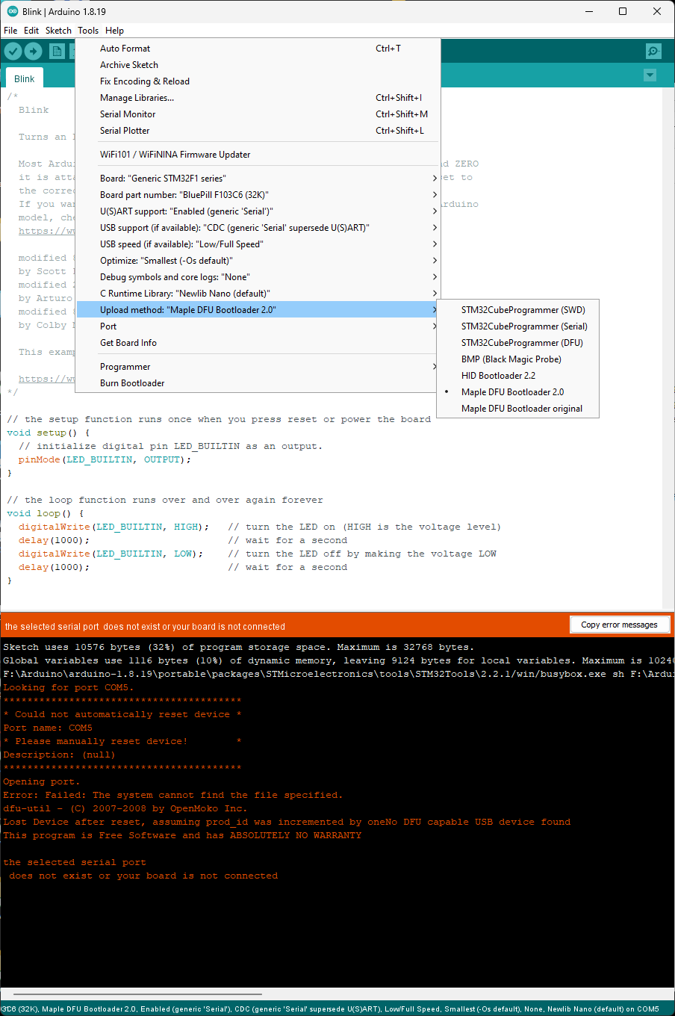675x1016 pixels.
Task: Open the Help menu
Action: click(x=114, y=31)
